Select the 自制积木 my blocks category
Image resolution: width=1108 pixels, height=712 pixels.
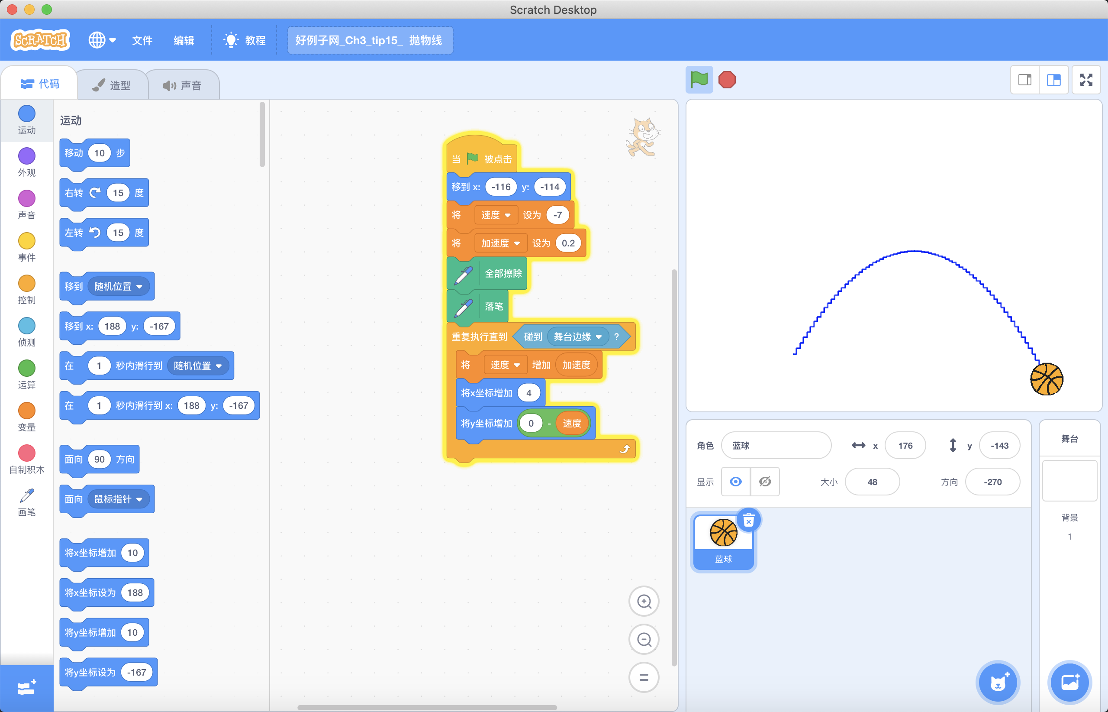click(x=27, y=460)
